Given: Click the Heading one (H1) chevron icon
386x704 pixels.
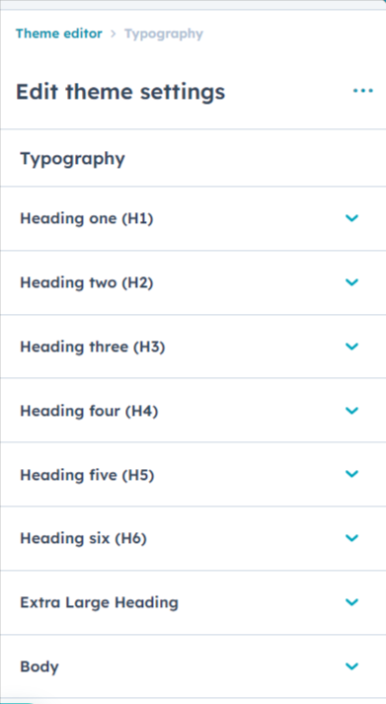Looking at the screenshot, I should (351, 218).
